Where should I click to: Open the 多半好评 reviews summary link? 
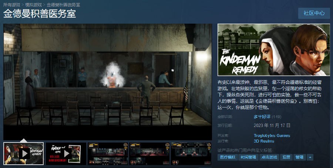(262, 117)
